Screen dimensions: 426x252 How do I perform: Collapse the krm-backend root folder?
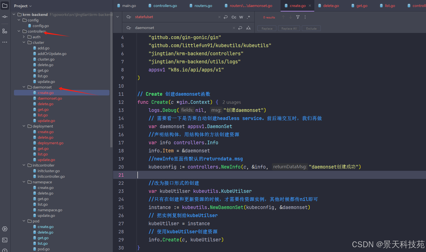coord(14,15)
